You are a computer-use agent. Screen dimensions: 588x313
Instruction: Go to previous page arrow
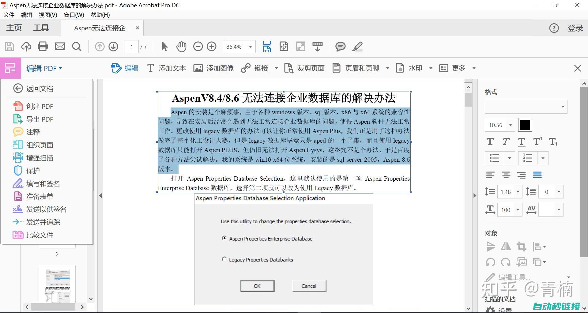(x=100, y=47)
